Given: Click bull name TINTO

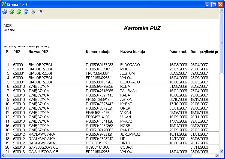Looking at the screenshot, I should coord(125,143).
